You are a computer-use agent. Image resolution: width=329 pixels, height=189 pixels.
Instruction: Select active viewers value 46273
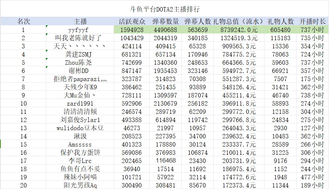132,128
